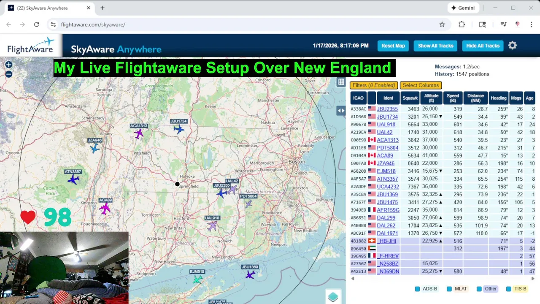Viewport: 540px width, 304px height.
Task: Sort table by Age column
Action: pyautogui.click(x=529, y=98)
